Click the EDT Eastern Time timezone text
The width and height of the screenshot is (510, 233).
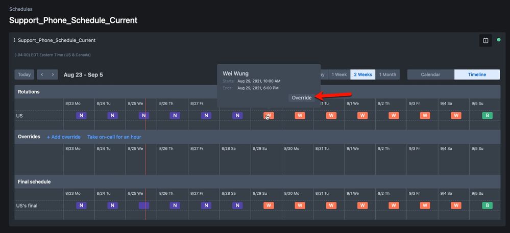tap(53, 55)
